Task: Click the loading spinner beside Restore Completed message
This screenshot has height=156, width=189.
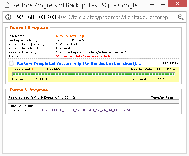Action: (x=11, y=63)
